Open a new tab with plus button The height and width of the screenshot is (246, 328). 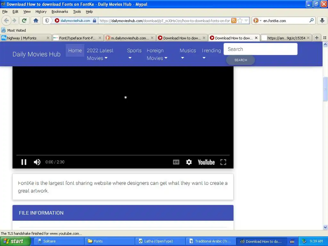point(317,38)
